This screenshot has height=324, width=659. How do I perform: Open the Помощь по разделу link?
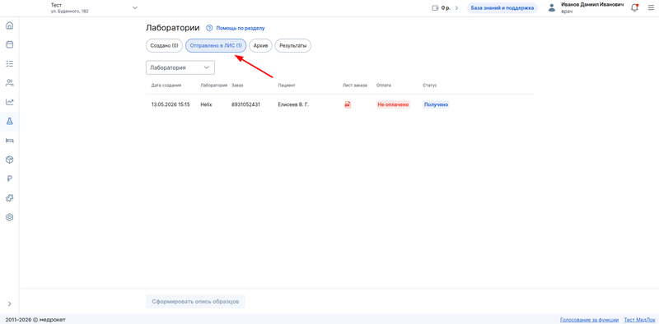241,28
